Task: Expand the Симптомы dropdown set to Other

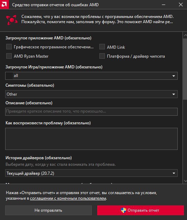Action: coord(91,94)
